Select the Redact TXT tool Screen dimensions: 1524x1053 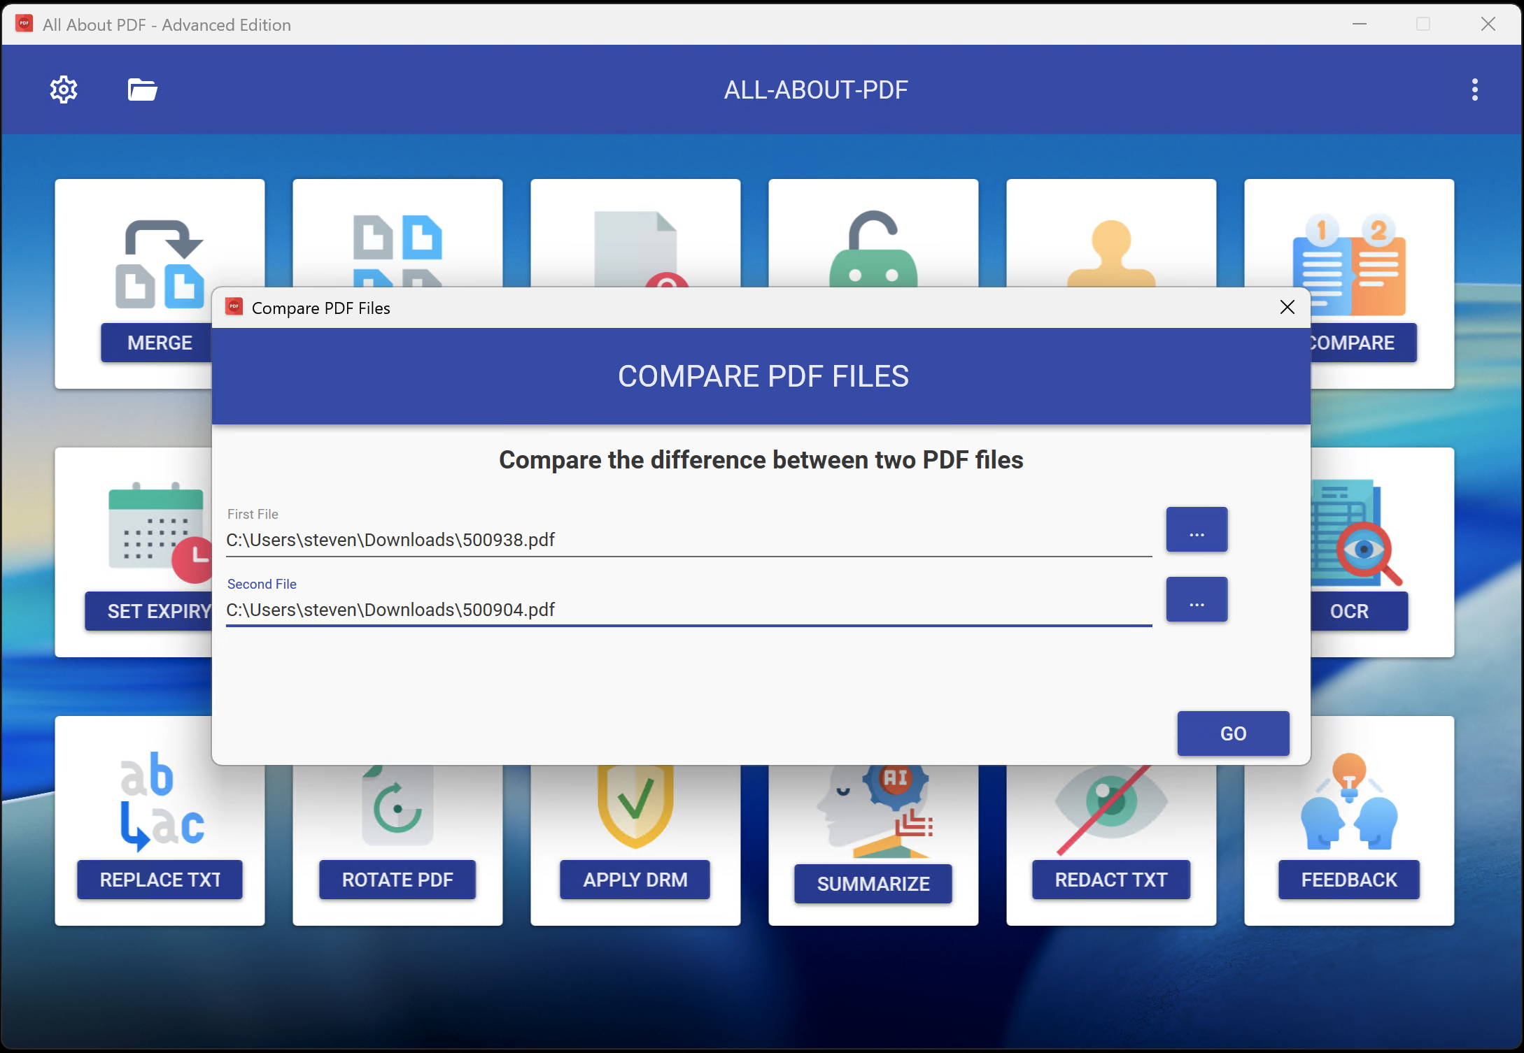point(1110,879)
